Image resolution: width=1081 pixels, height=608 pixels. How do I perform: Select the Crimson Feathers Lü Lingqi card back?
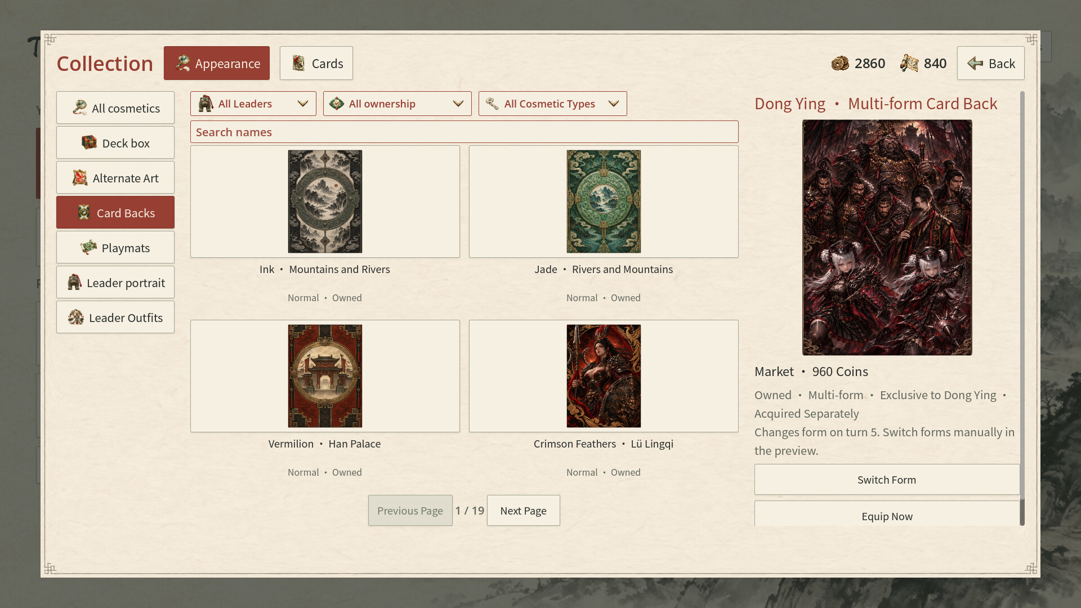(604, 376)
